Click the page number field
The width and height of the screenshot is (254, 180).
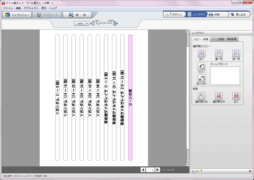[150, 170]
